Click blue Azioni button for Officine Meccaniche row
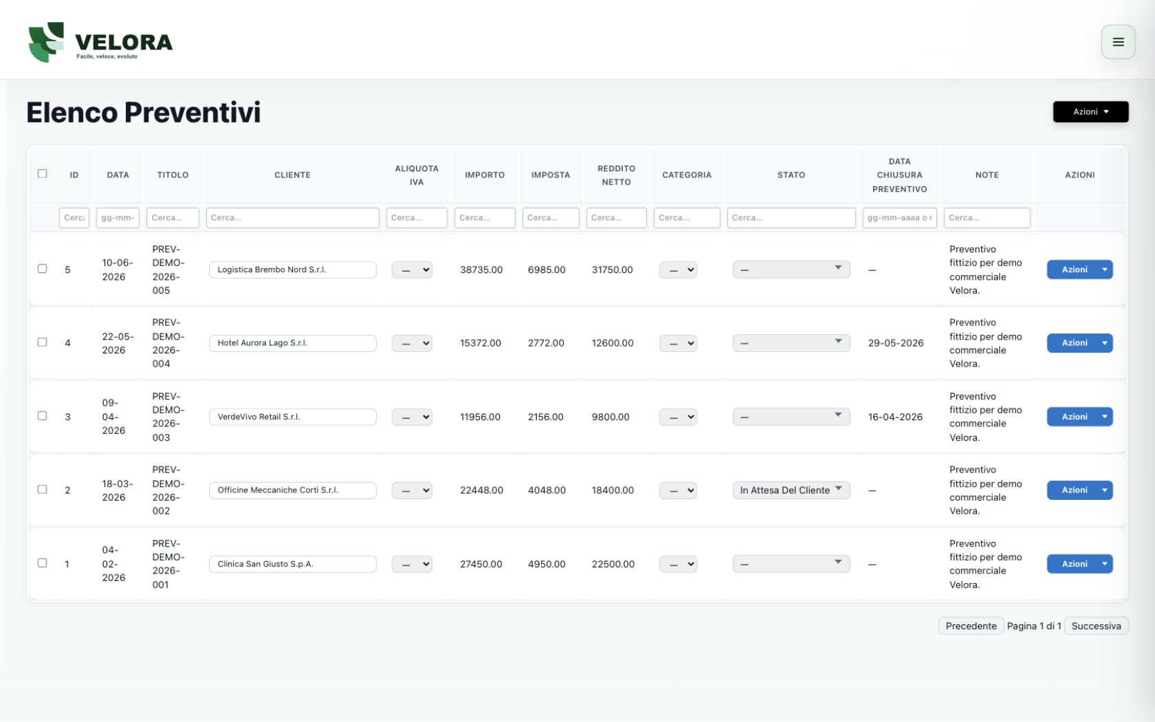The width and height of the screenshot is (1155, 722). (1079, 490)
